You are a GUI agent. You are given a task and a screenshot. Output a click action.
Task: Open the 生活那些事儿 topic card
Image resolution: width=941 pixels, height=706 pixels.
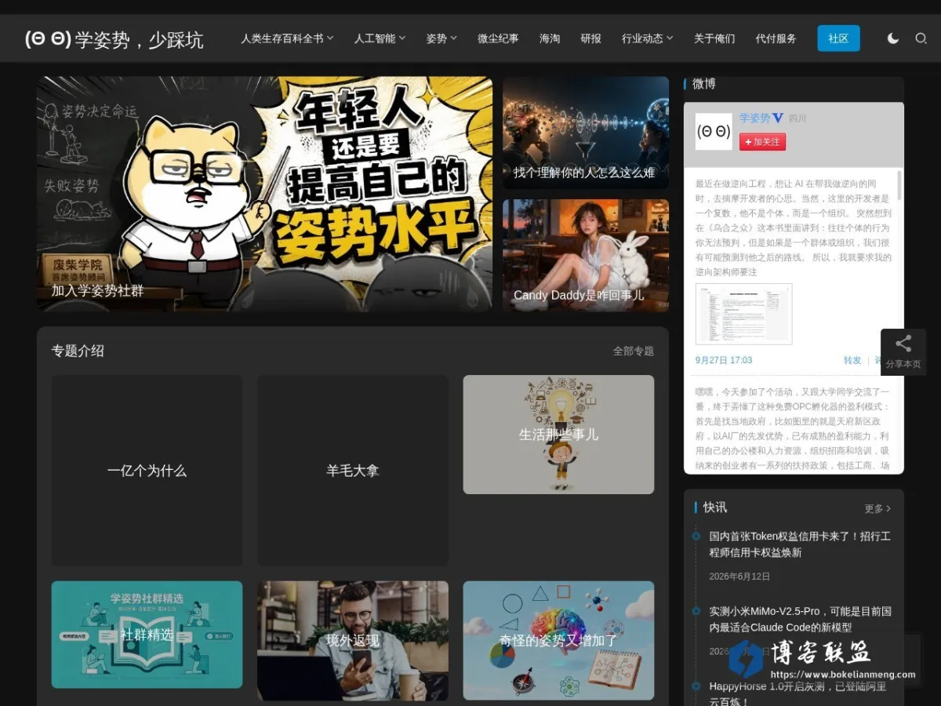(558, 435)
